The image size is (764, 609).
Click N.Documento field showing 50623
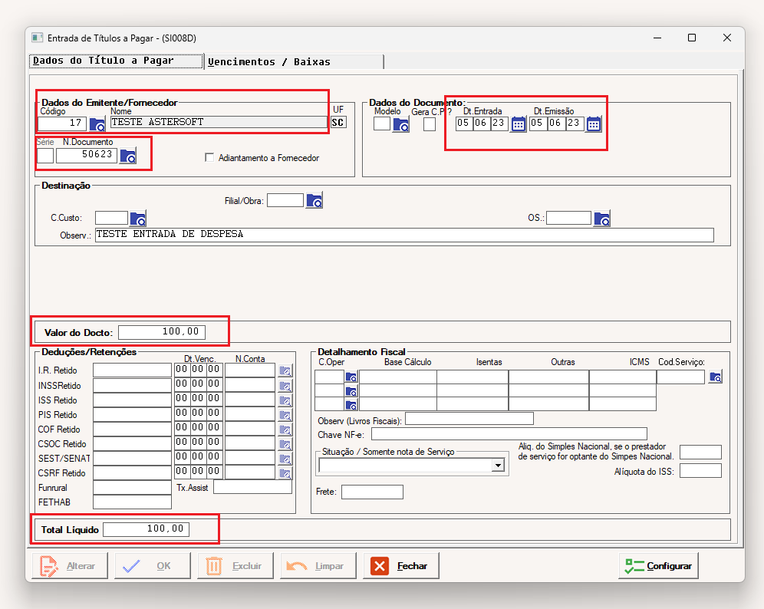coord(87,156)
